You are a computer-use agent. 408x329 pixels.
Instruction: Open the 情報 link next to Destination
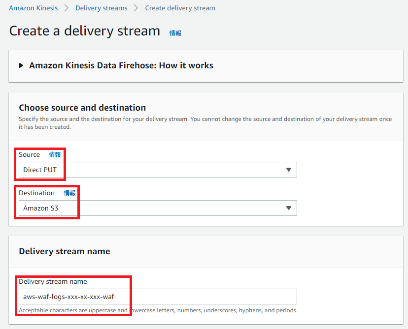pos(69,193)
